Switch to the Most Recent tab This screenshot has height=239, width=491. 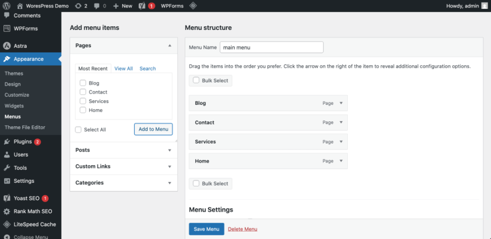click(93, 69)
